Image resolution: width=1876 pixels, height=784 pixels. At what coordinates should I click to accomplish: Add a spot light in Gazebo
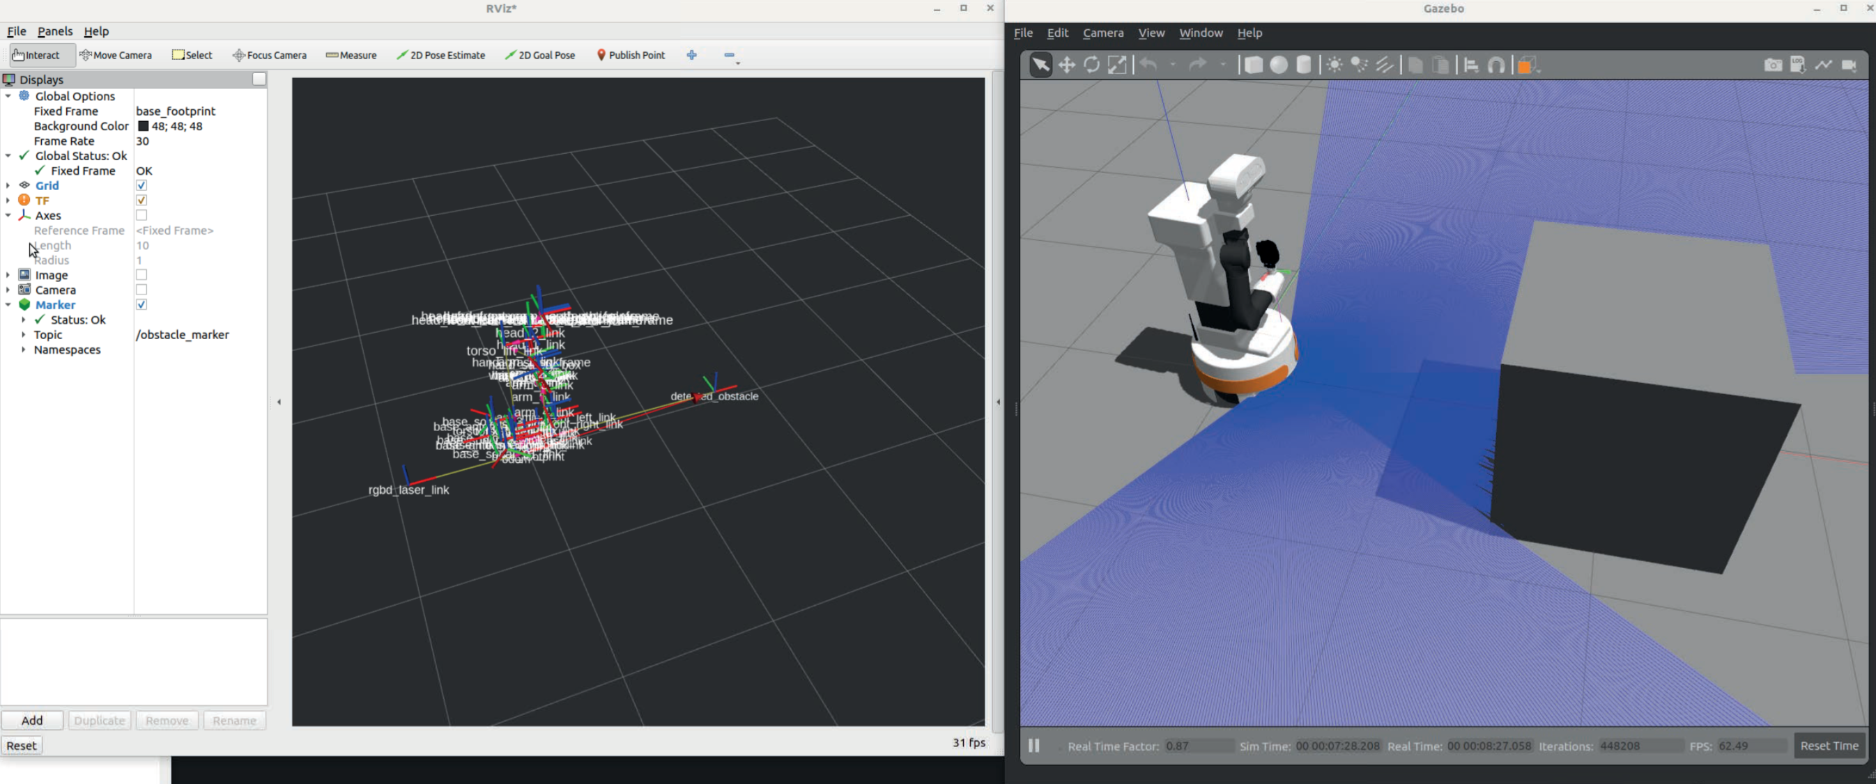click(x=1359, y=65)
